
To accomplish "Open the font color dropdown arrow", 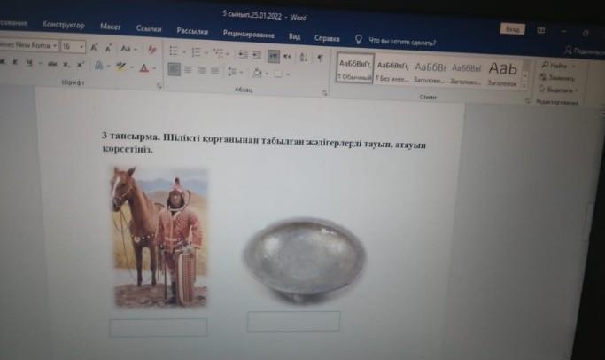I will tap(154, 68).
